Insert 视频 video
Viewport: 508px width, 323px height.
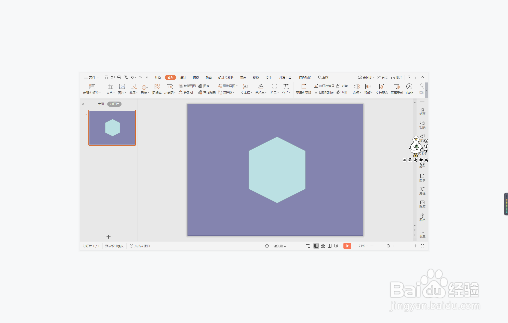[368, 89]
